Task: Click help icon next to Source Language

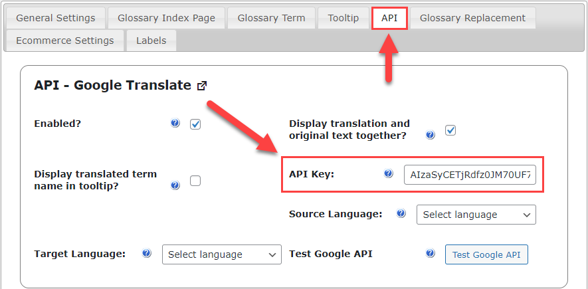Action: click(x=401, y=213)
